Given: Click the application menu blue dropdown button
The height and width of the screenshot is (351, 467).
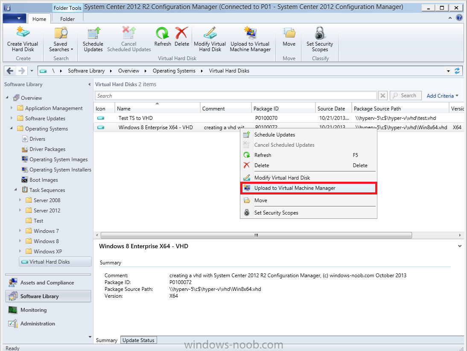Looking at the screenshot, I should (15, 18).
